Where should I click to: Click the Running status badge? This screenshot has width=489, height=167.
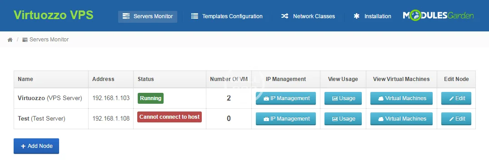click(x=150, y=98)
